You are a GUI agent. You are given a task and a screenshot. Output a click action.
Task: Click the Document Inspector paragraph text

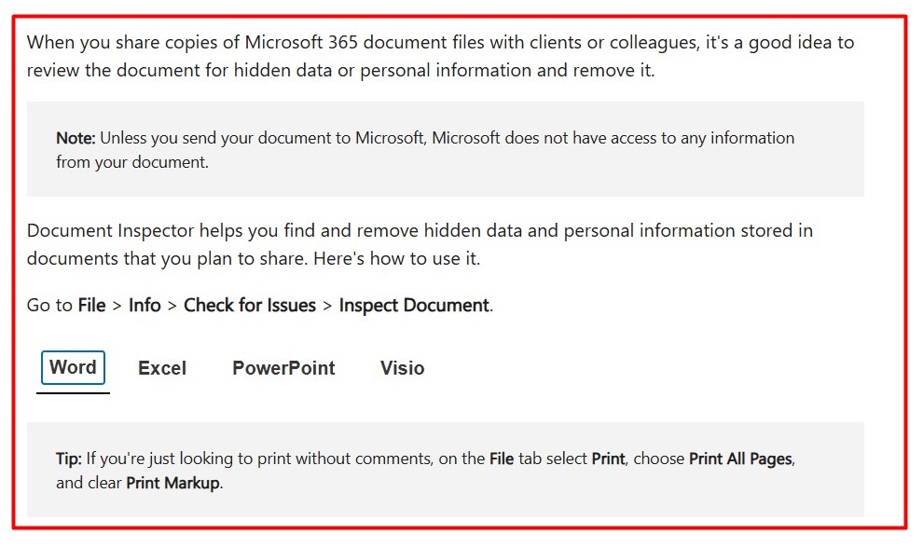[x=420, y=243]
